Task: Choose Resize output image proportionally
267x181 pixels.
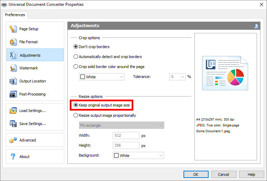Action: (x=76, y=116)
